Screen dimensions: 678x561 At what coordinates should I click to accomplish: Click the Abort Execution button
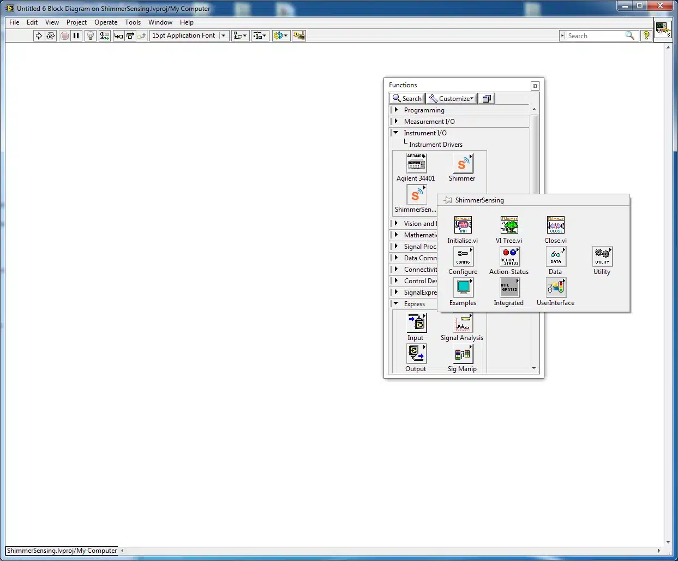pos(64,35)
